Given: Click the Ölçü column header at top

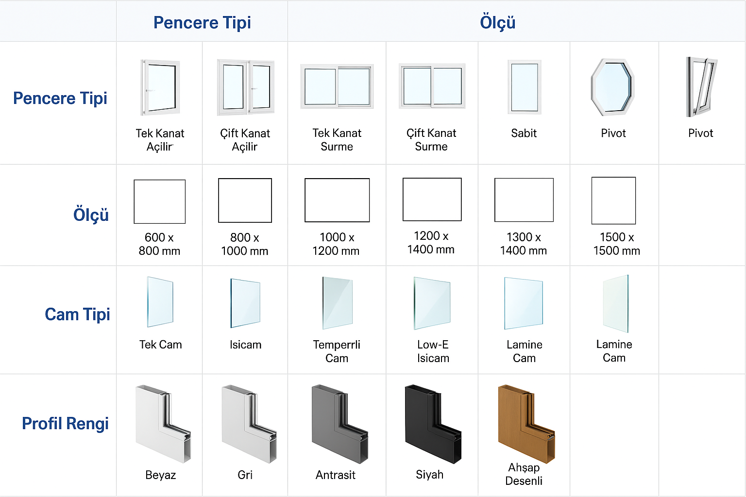Looking at the screenshot, I should 498,22.
